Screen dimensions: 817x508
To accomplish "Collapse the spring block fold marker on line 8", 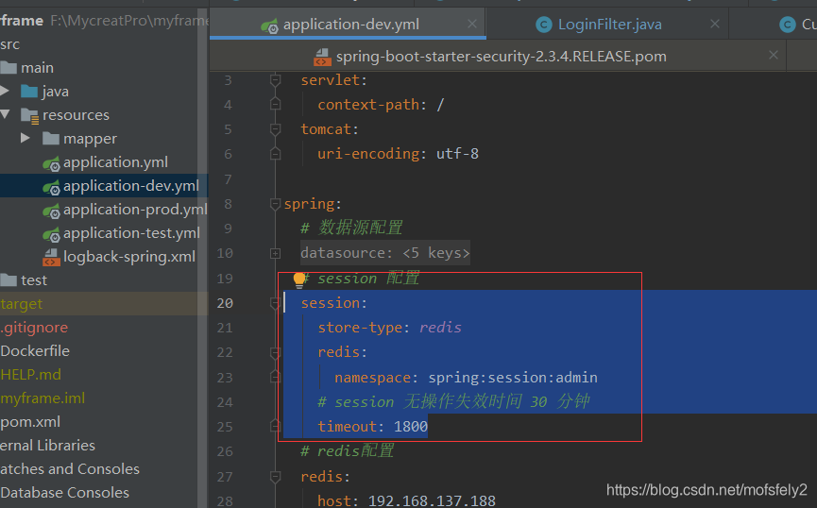I will [x=275, y=204].
